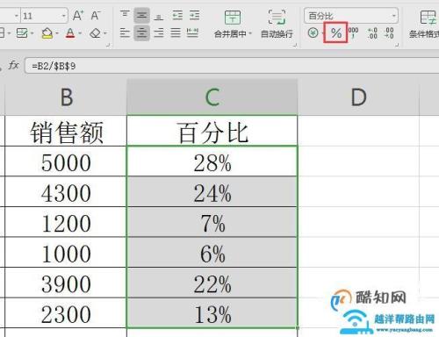439x337 pixels.
Task: Align cell text to the left
Action: pos(125,32)
